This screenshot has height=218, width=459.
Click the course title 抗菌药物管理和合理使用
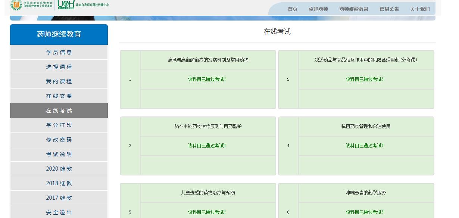366,127
